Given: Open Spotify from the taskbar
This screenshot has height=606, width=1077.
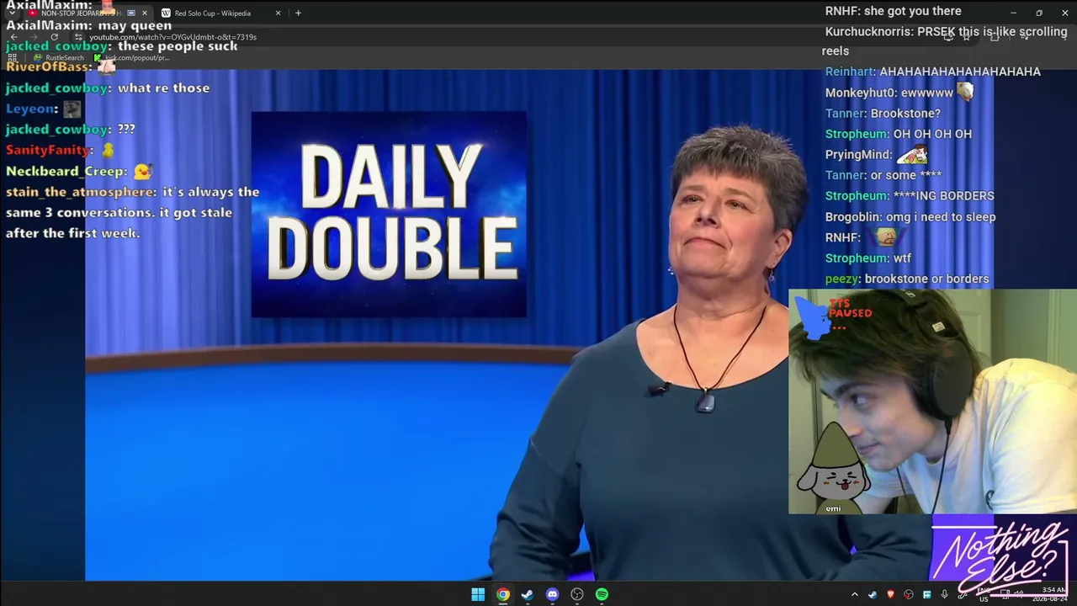Looking at the screenshot, I should (x=602, y=594).
